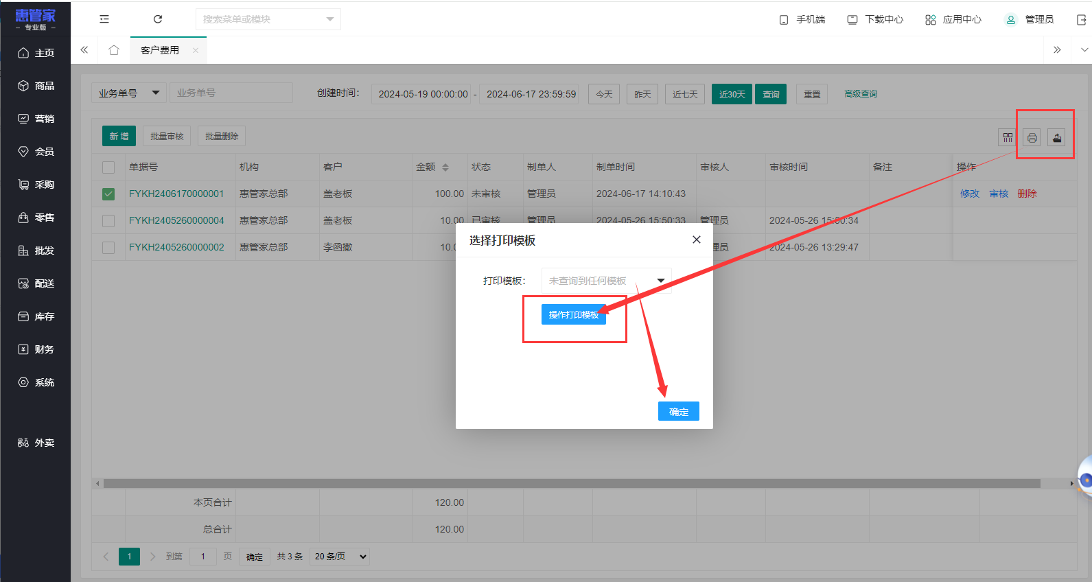
Task: Click the home tab icon
Action: (x=114, y=50)
